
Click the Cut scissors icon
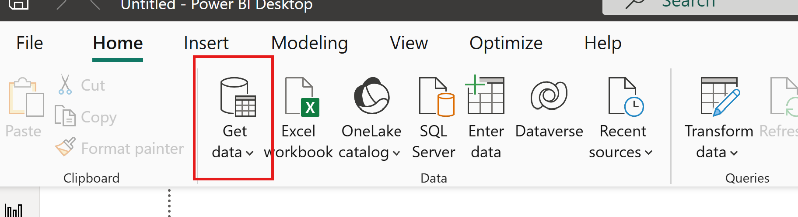point(65,85)
